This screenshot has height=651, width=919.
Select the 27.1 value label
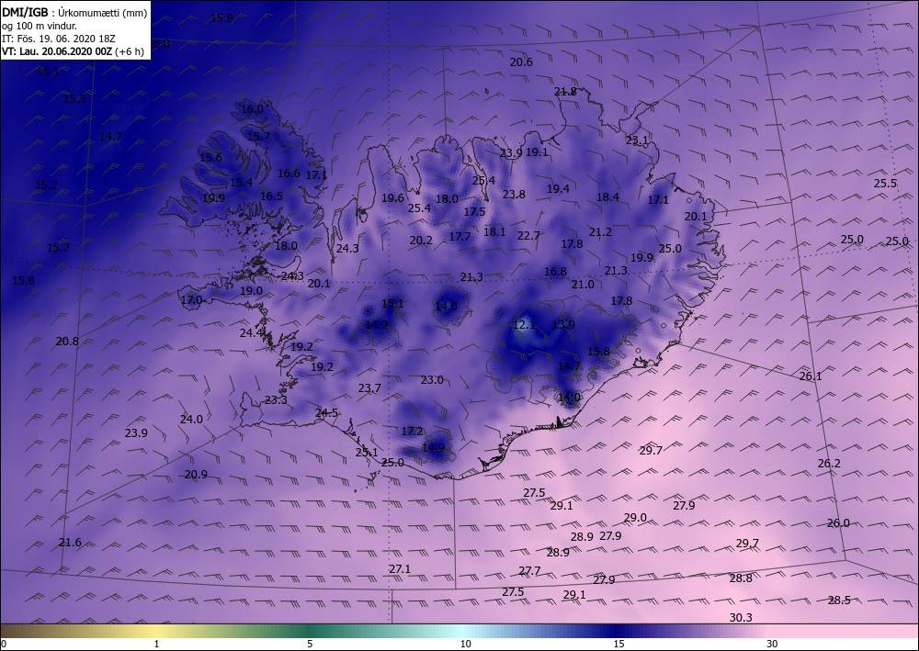tap(400, 569)
